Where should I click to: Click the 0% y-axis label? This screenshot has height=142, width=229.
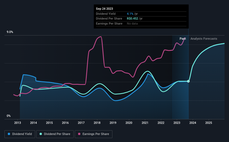tap(9, 116)
